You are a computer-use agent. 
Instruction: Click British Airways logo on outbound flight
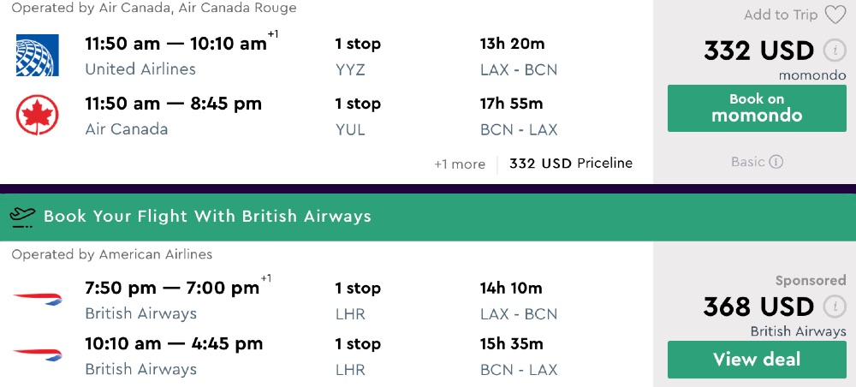click(38, 300)
